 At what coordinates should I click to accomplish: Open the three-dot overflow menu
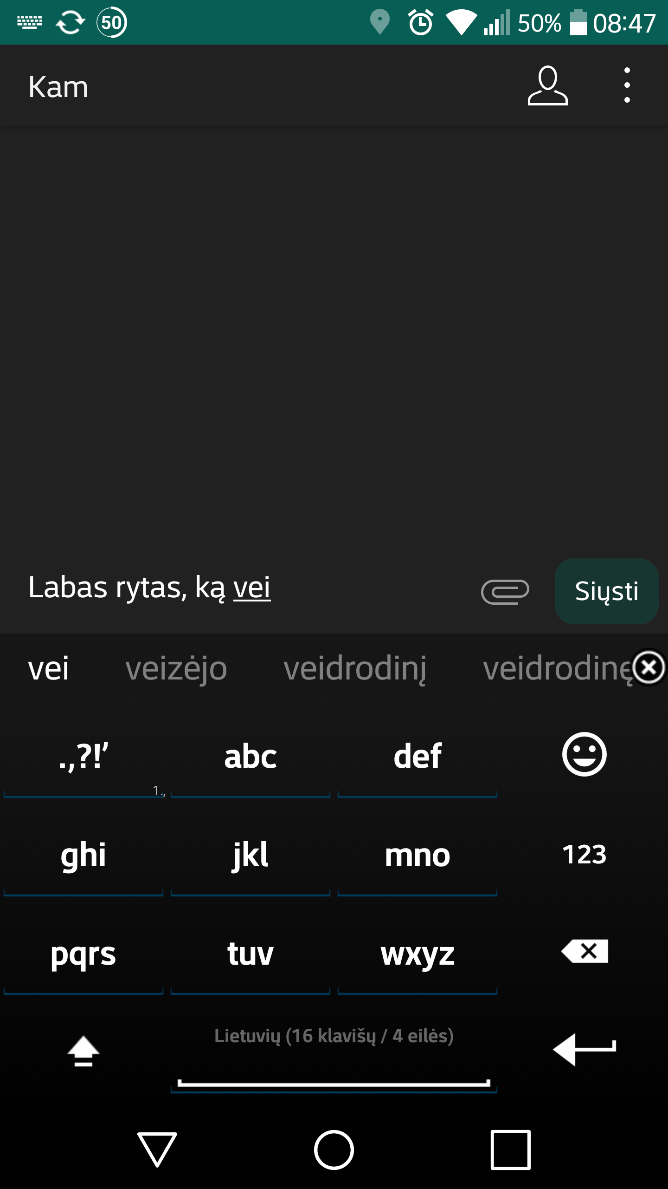coord(627,86)
